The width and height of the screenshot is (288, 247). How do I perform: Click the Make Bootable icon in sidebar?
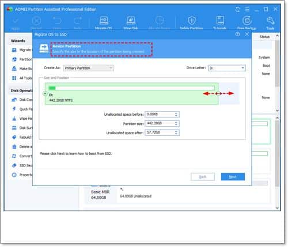click(x=14, y=69)
